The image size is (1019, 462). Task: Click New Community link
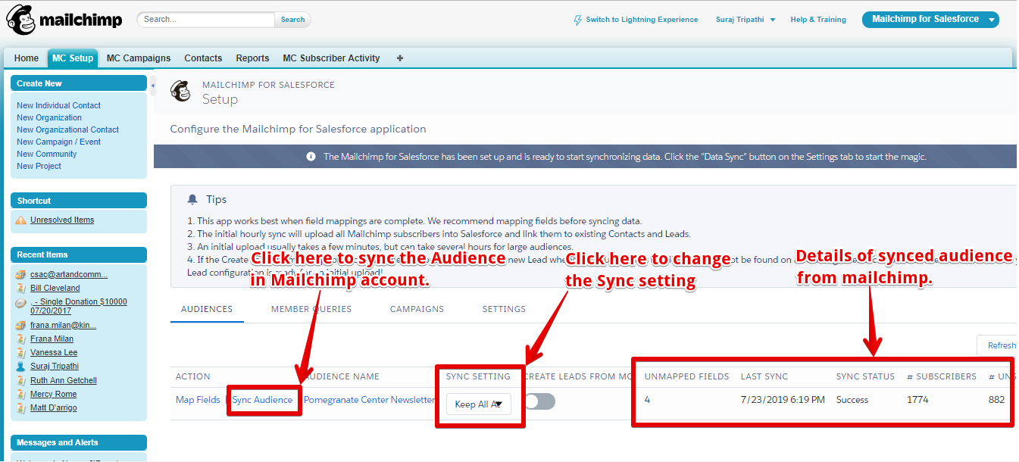[46, 154]
